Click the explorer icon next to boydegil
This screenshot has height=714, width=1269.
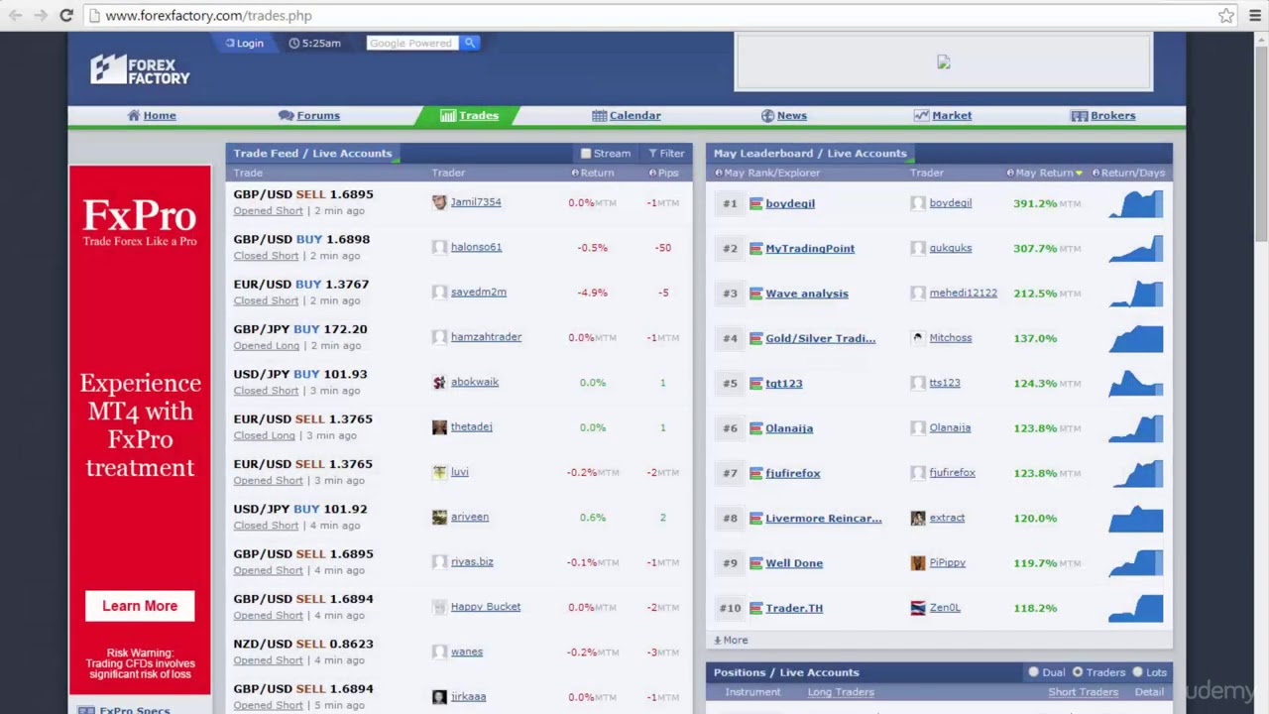755,203
